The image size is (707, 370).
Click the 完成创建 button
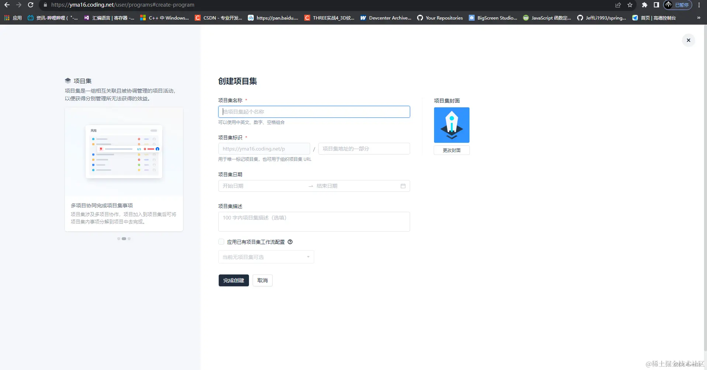pos(233,280)
